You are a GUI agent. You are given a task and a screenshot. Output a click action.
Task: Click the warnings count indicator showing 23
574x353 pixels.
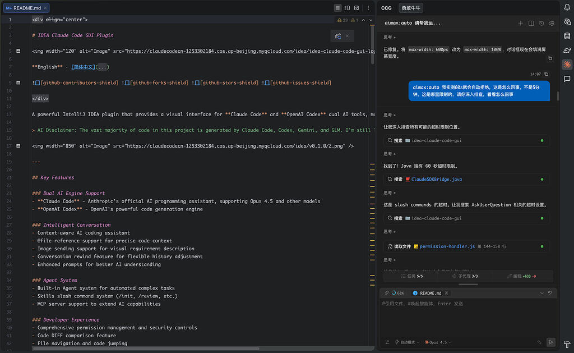click(342, 20)
